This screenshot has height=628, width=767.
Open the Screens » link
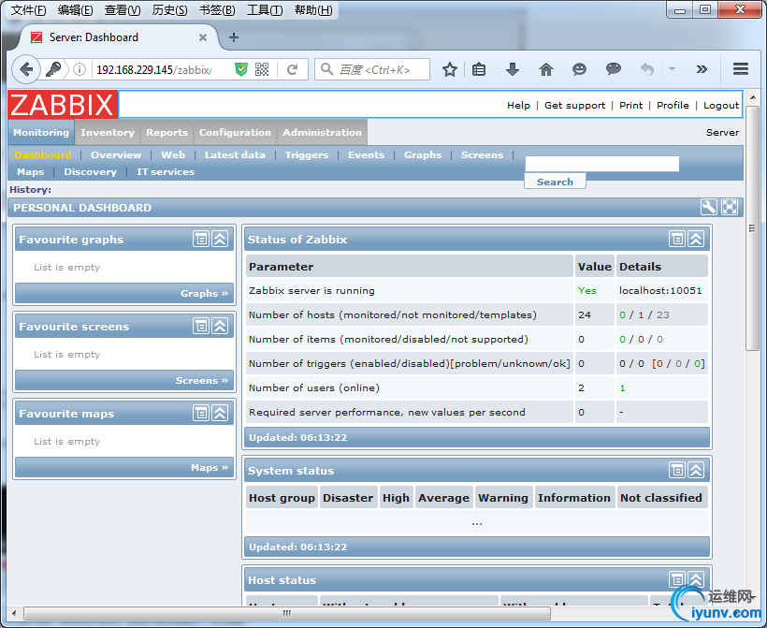[202, 380]
